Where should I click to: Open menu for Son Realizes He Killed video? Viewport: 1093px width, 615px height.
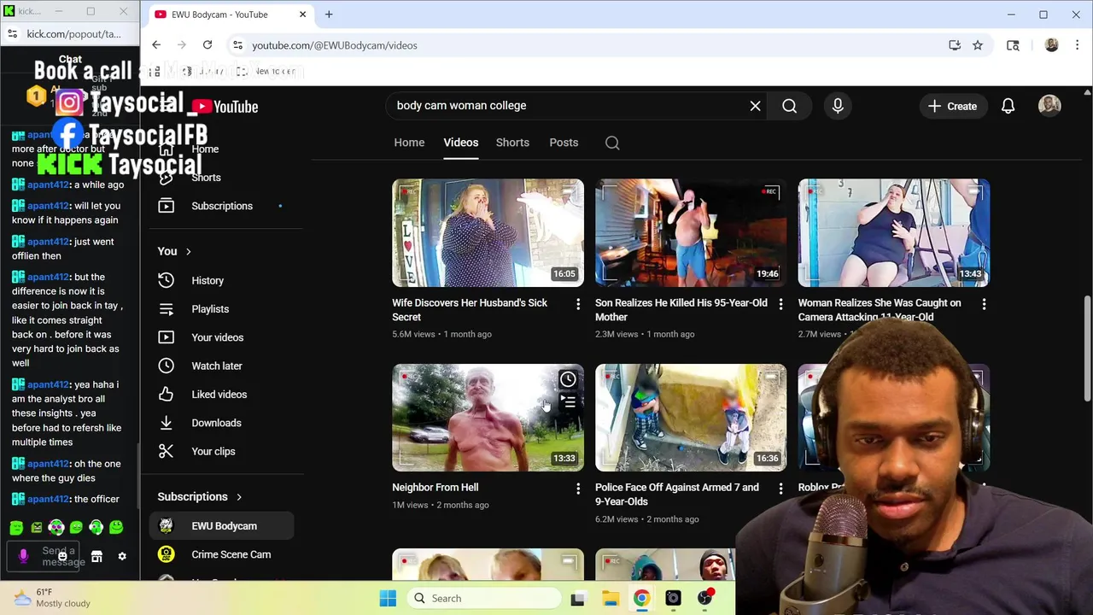click(x=780, y=304)
